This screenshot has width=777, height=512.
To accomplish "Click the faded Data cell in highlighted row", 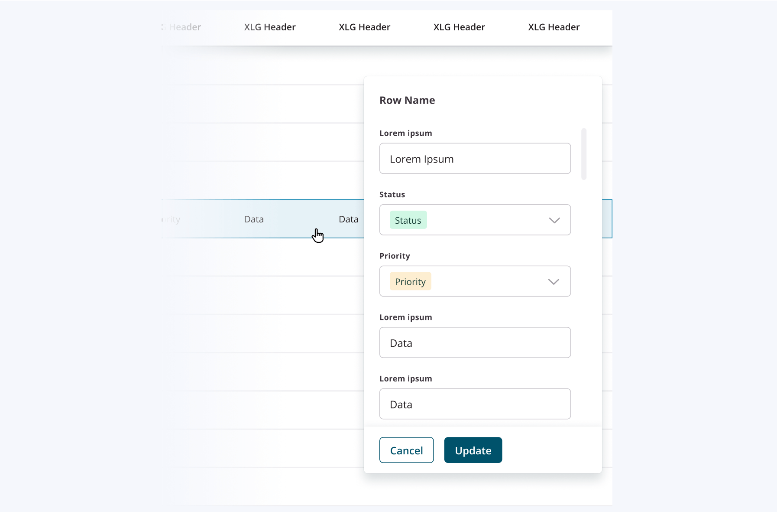I will pos(254,219).
